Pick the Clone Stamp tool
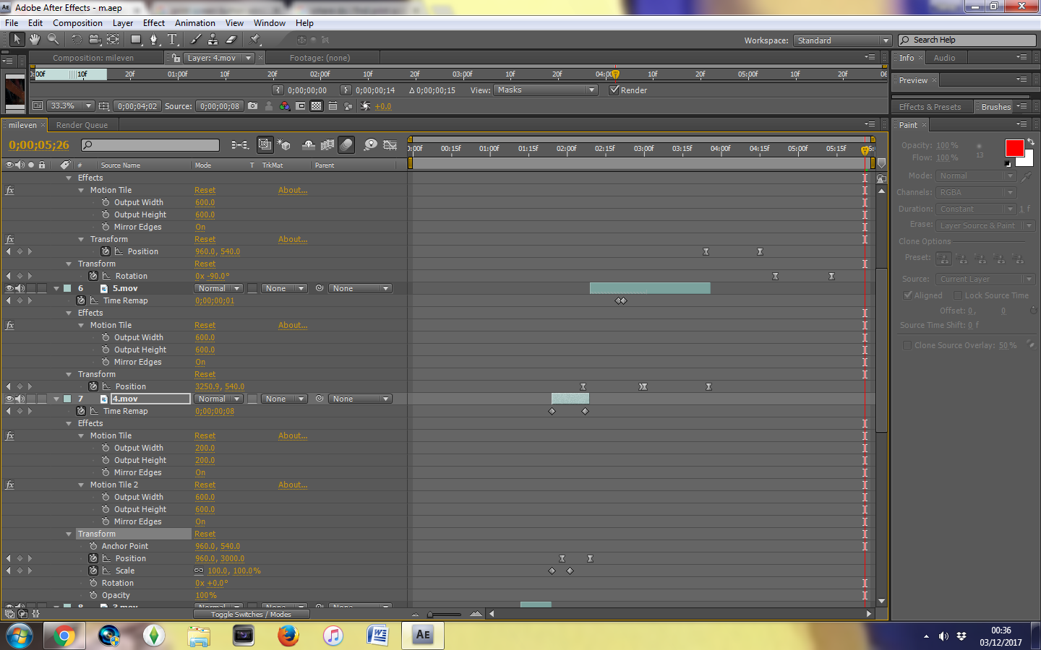The height and width of the screenshot is (650, 1041). click(x=214, y=40)
